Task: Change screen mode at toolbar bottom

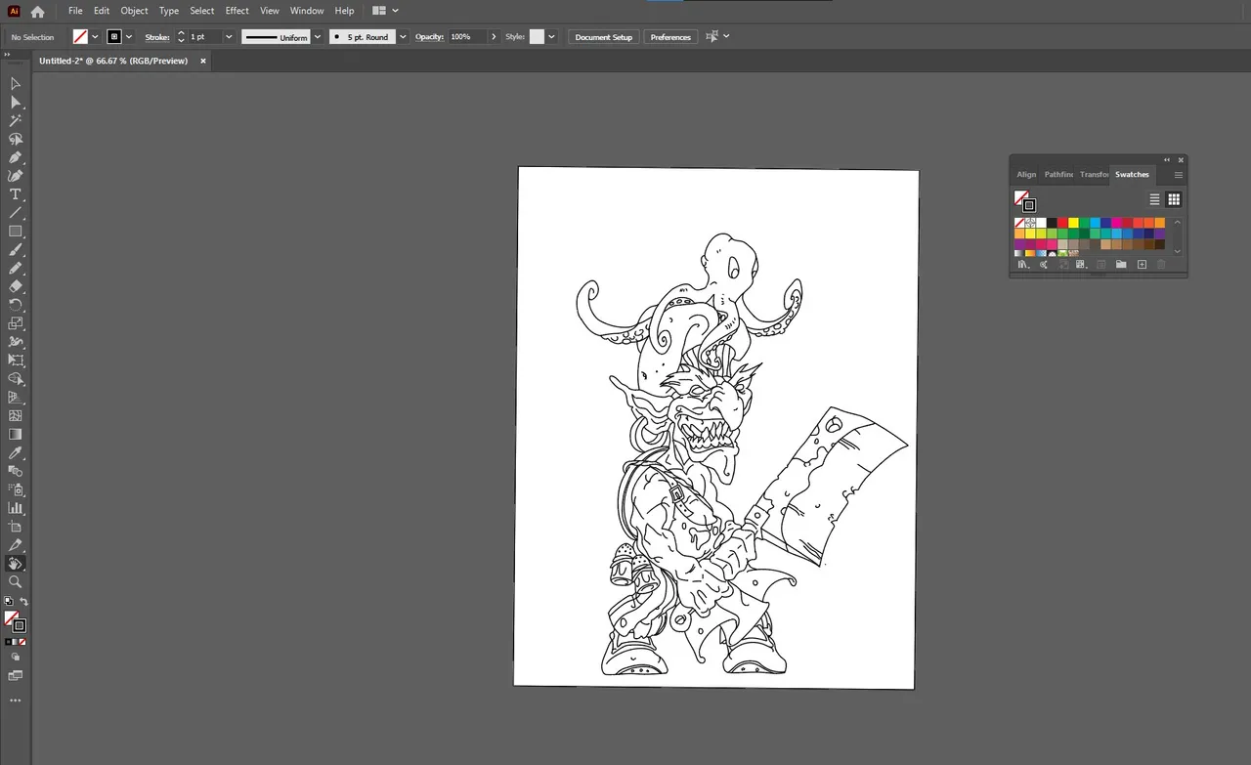Action: [16, 675]
